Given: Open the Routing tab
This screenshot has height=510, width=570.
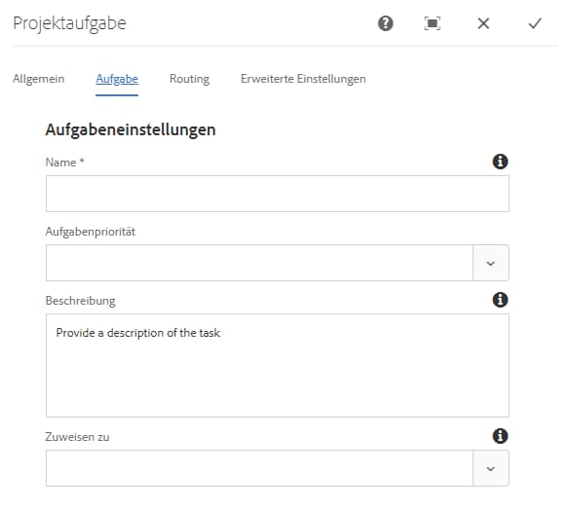Looking at the screenshot, I should [x=189, y=79].
